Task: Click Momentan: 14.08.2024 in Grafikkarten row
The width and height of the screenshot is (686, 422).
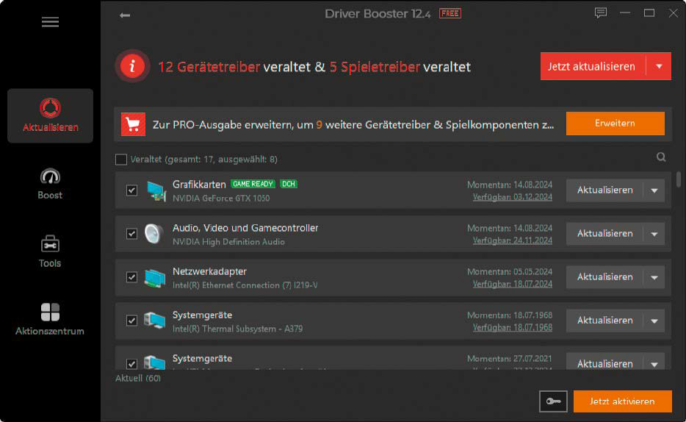Action: (510, 185)
